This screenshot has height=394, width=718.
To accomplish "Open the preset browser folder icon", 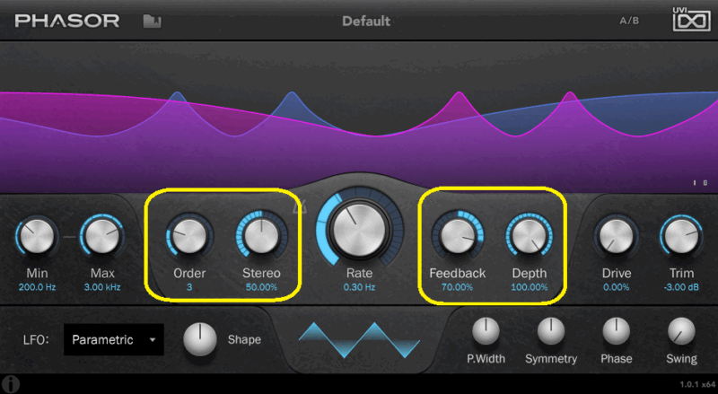I will coord(152,21).
